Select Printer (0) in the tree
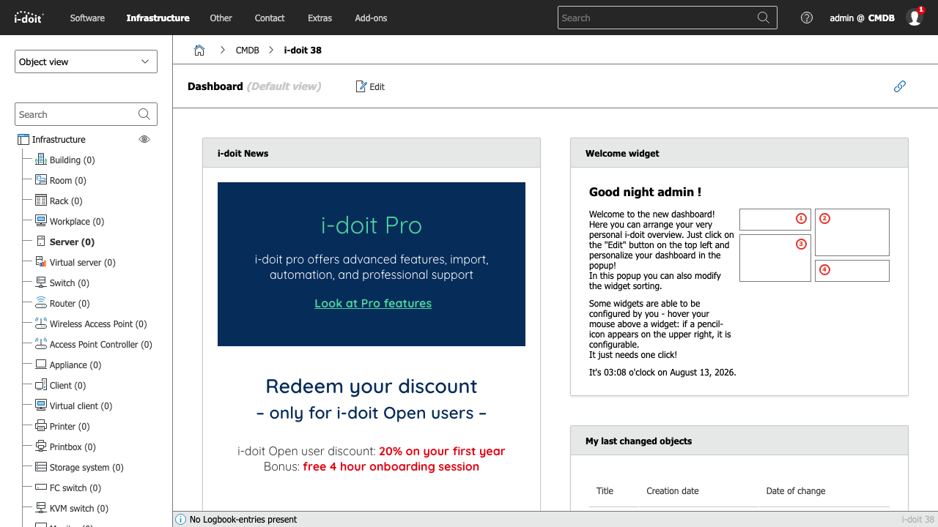 70,426
